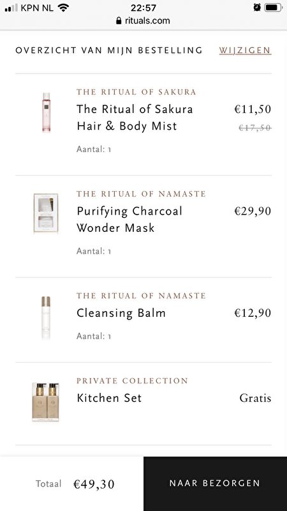Open the Cleansing Balm bottle image
This screenshot has width=287, height=511.
[x=46, y=318]
